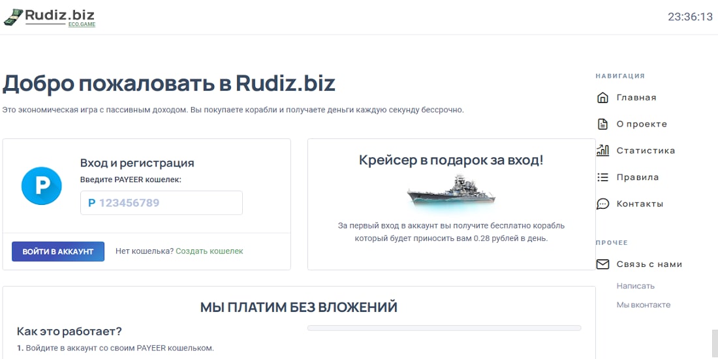Click the МЫ ПЛАТИМ БЕЗ ВЛОЖЕНИЙ heading
Image resolution: width=718 pixels, height=359 pixels.
coord(298,307)
